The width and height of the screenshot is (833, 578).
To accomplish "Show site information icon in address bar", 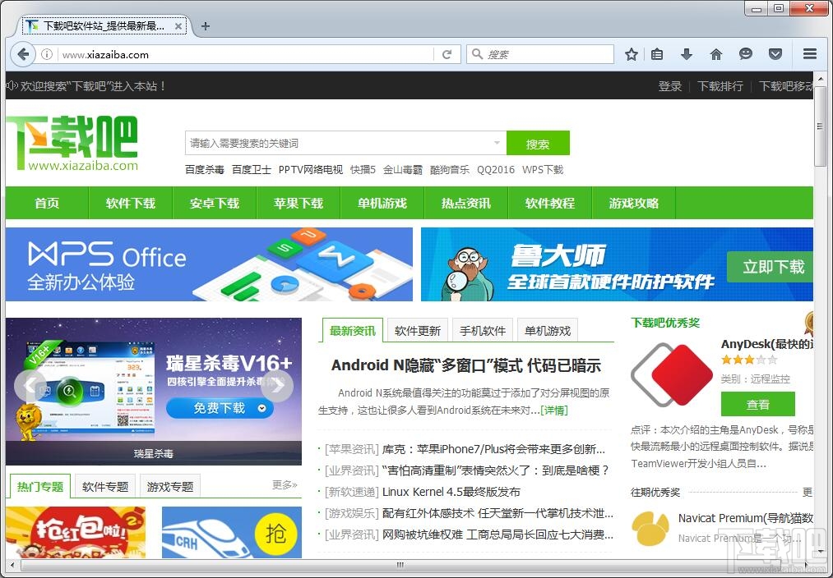I will click(47, 54).
